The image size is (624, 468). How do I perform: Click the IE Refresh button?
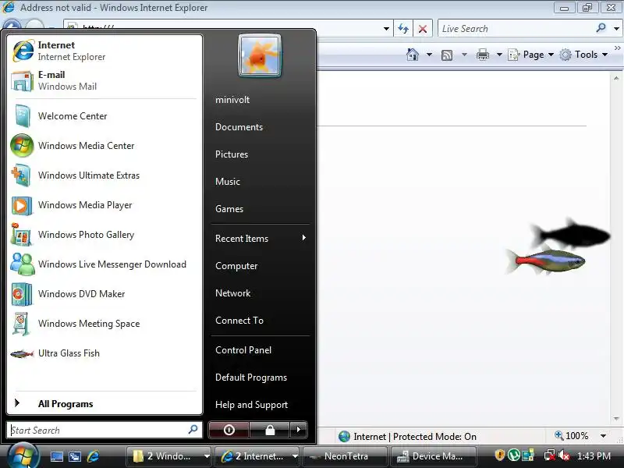403,29
